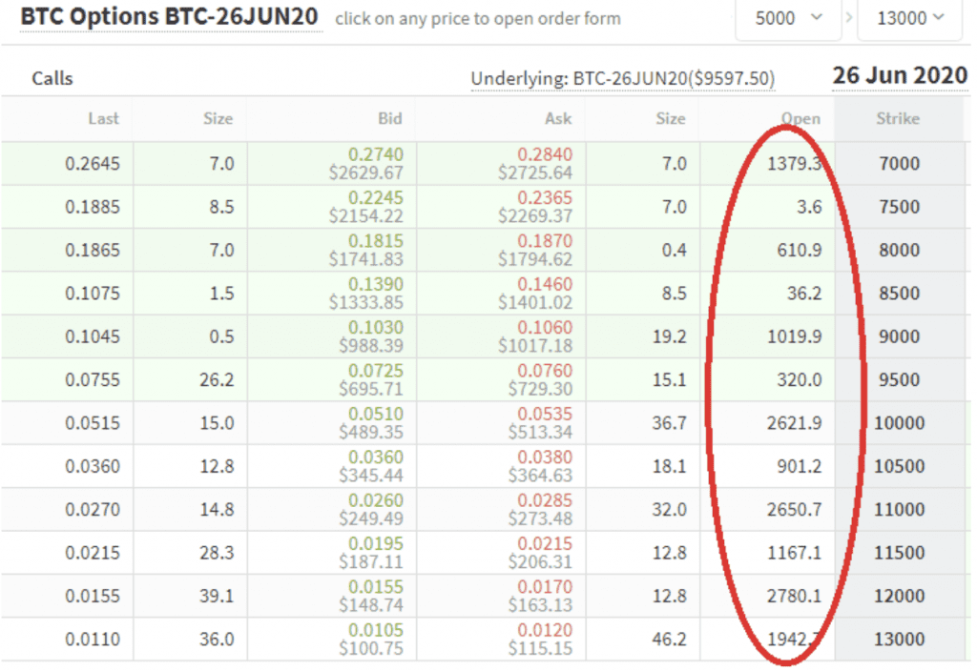The width and height of the screenshot is (977, 671).
Task: Click bid price 0.0725 for strike 9500
Action: click(375, 371)
